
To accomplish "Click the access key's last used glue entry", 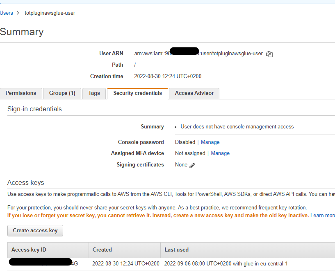I will click(x=226, y=264).
